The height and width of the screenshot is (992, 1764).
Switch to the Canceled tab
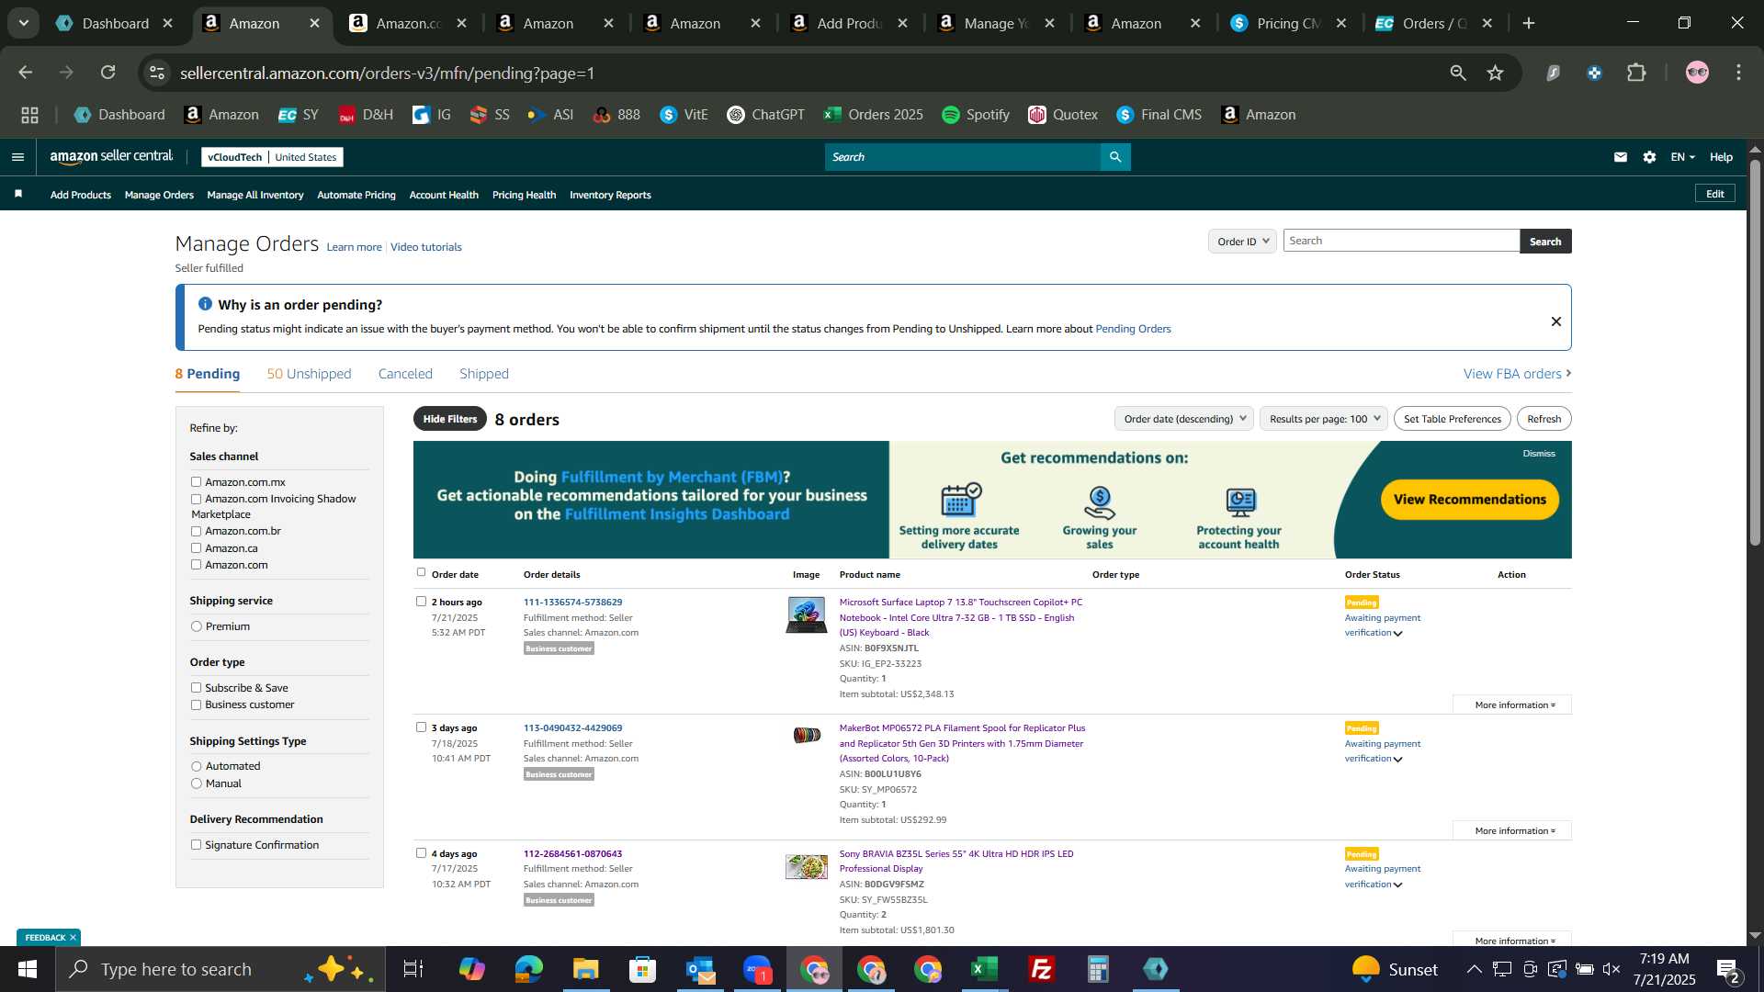tap(405, 374)
